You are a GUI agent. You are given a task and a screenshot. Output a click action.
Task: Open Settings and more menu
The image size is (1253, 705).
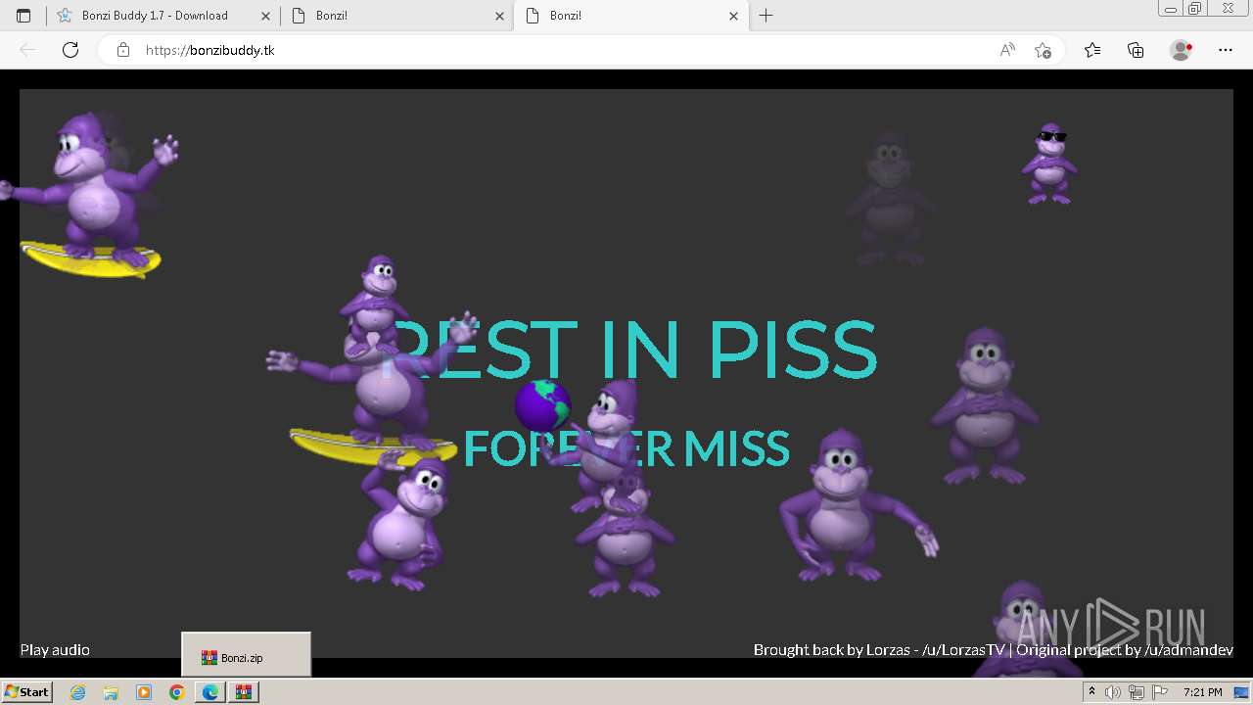(x=1226, y=50)
